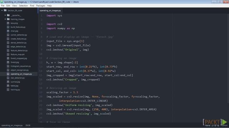Open sunrise.jpg from the tree
This screenshot has width=229, height=128.
(15, 82)
